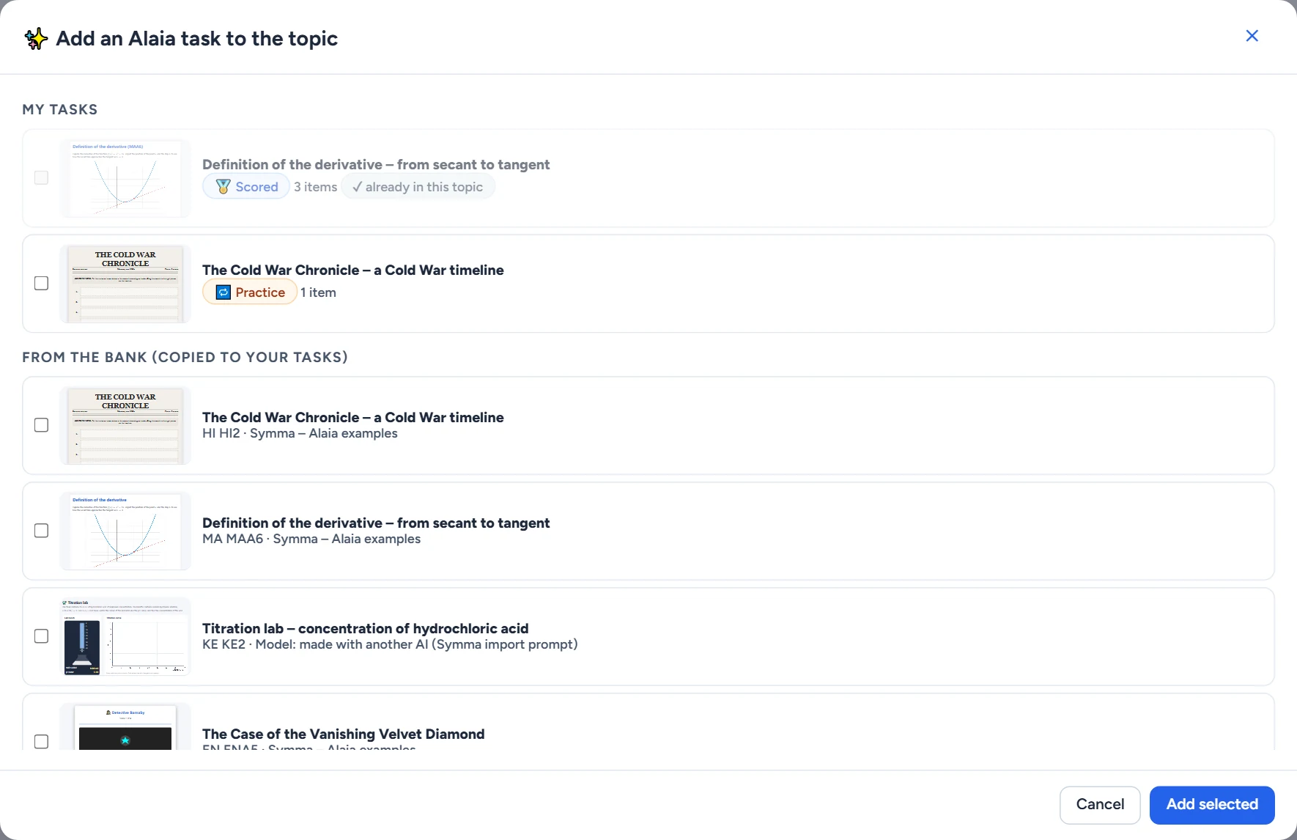Check the Practice Cold War Chronicle task
The image size is (1297, 840).
pyautogui.click(x=42, y=283)
